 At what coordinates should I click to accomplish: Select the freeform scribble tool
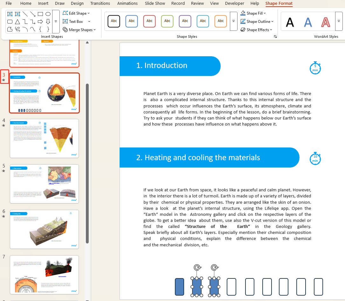pyautogui.click(x=17, y=29)
